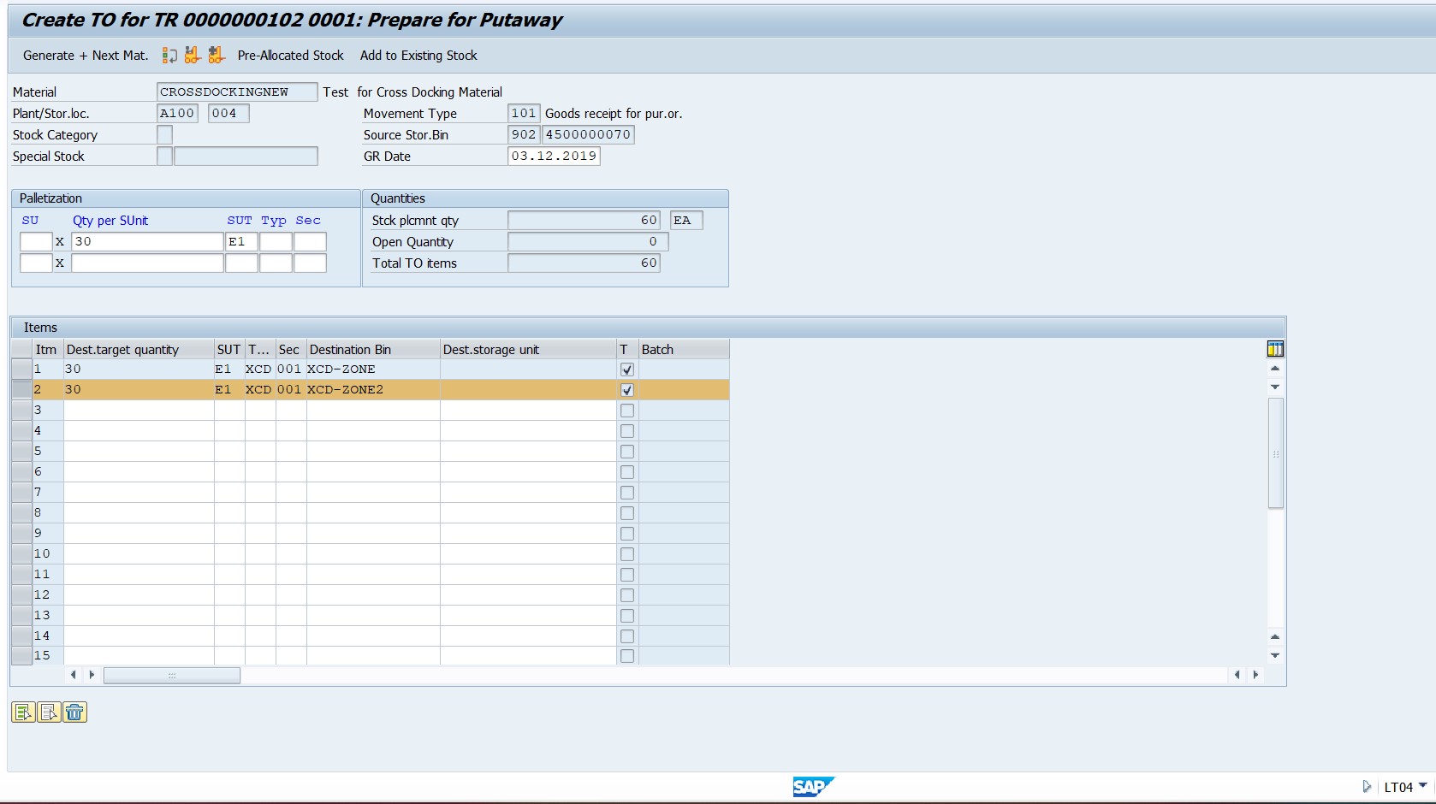1436x804 pixels.
Task: Click the Stock Category field
Action: (x=164, y=135)
